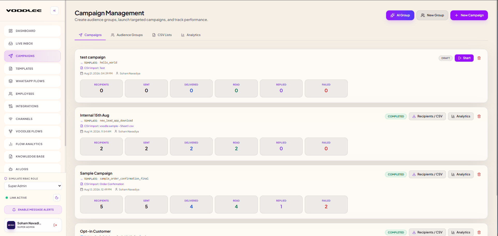Enable message alerts button
Screen dimensions: 498x236
[x=33, y=210]
